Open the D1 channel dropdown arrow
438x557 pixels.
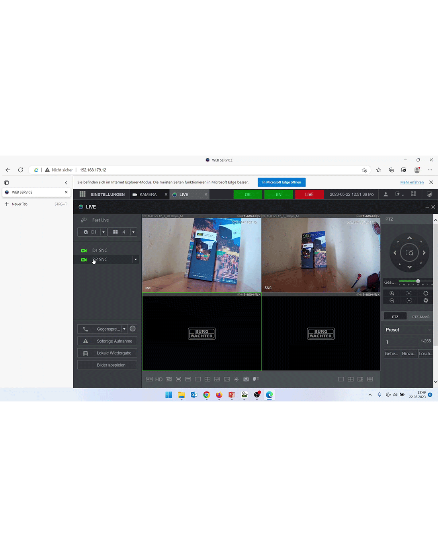tap(104, 232)
